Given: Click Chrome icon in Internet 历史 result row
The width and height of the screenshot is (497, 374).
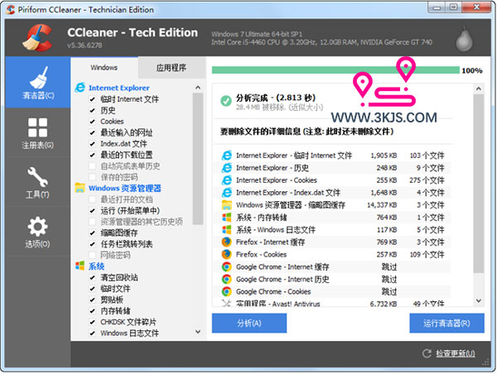Looking at the screenshot, I should pyautogui.click(x=227, y=279).
